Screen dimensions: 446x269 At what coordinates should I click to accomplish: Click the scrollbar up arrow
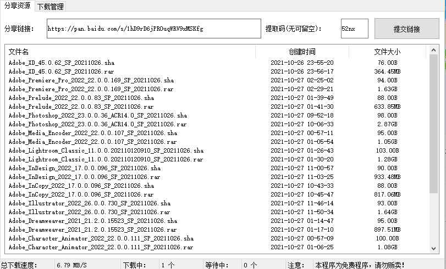433,50
